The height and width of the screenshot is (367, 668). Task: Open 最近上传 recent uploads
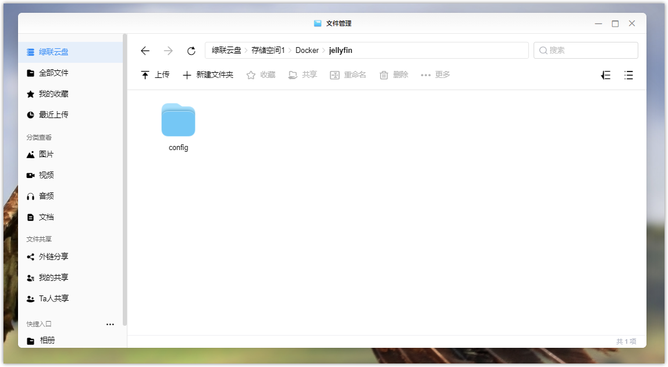[70, 115]
